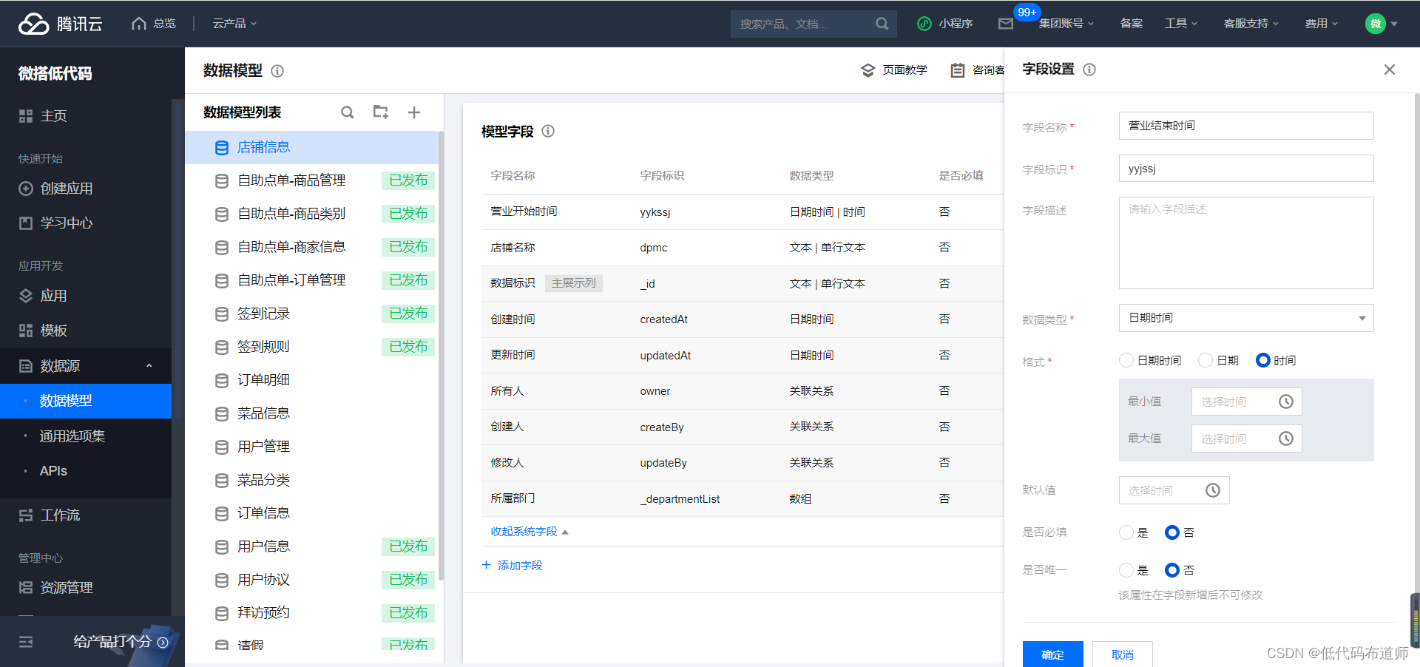Open 备案 in top bar

pyautogui.click(x=1131, y=24)
